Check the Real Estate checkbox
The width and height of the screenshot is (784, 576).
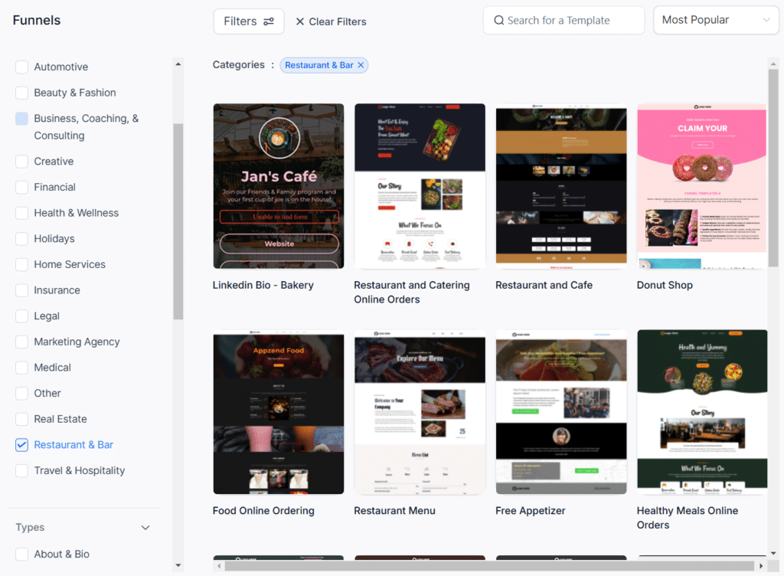tap(21, 419)
